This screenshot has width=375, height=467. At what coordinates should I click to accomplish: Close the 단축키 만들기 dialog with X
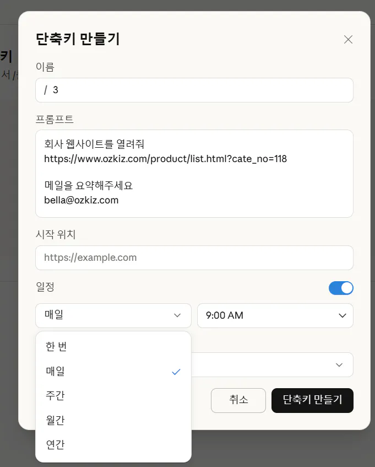tap(348, 39)
